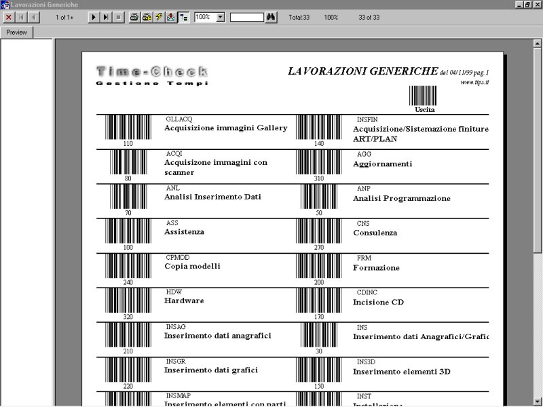Click the barcode numbered 220
Viewport: 543px width, 407px height.
[x=128, y=370]
